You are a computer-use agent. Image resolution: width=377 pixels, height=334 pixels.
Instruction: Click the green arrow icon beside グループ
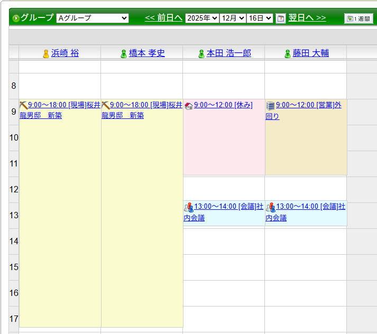[x=15, y=18]
